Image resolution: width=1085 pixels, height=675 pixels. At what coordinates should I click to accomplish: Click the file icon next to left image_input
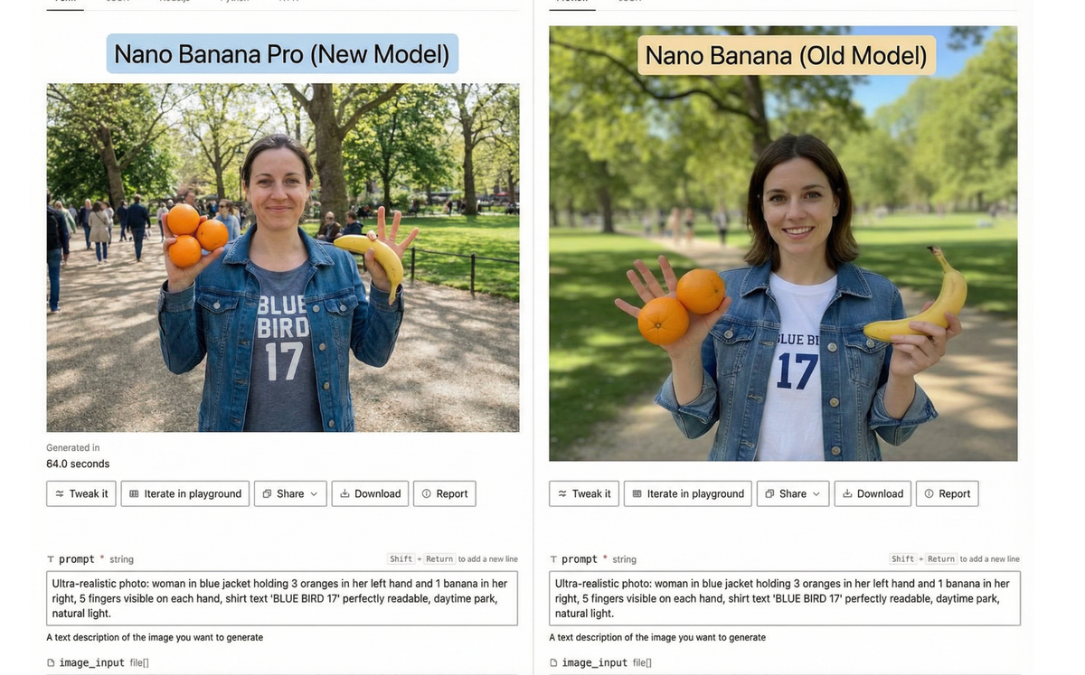pyautogui.click(x=51, y=662)
